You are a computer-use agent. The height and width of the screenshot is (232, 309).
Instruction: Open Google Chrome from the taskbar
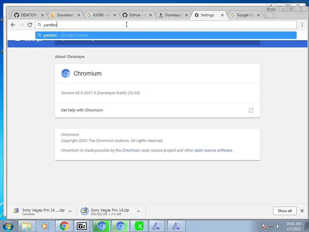pyautogui.click(x=64, y=226)
